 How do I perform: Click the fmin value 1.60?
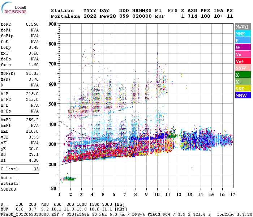(34, 65)
